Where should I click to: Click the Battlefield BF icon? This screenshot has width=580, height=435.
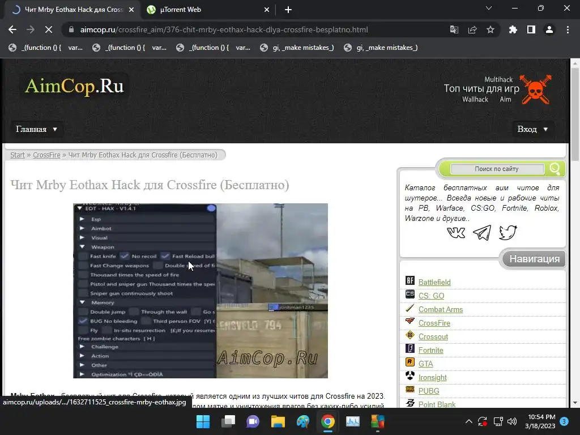click(410, 280)
